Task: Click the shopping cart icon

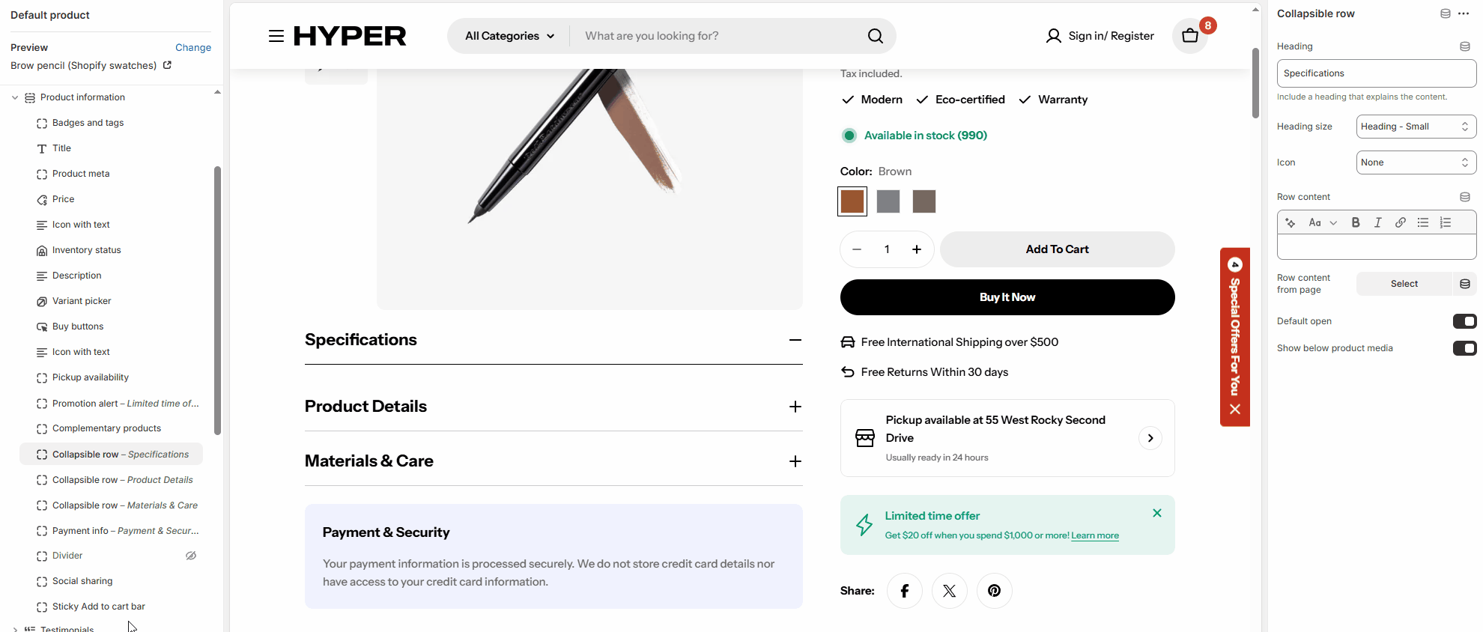Action: [1189, 36]
